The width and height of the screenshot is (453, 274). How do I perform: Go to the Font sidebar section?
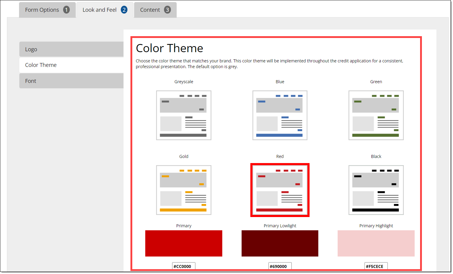[71, 81]
